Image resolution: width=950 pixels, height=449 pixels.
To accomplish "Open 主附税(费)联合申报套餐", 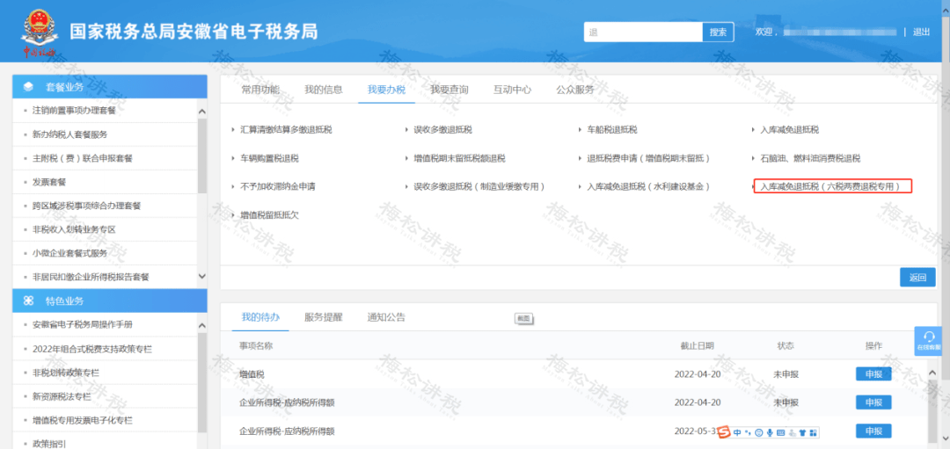I will point(82,158).
